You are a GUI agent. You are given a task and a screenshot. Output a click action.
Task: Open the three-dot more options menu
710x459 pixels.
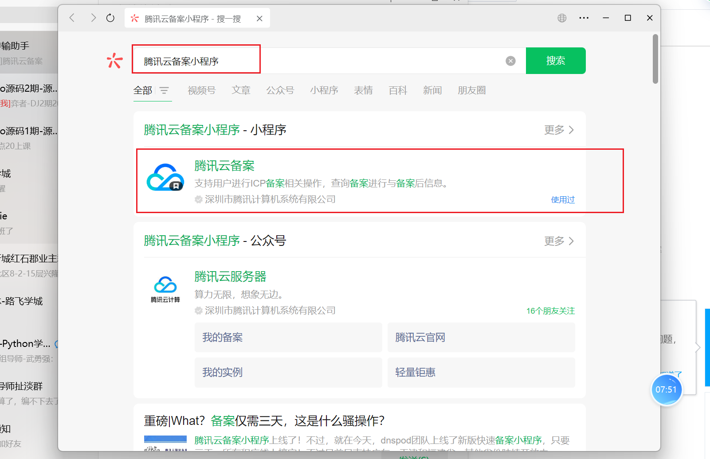pyautogui.click(x=584, y=18)
